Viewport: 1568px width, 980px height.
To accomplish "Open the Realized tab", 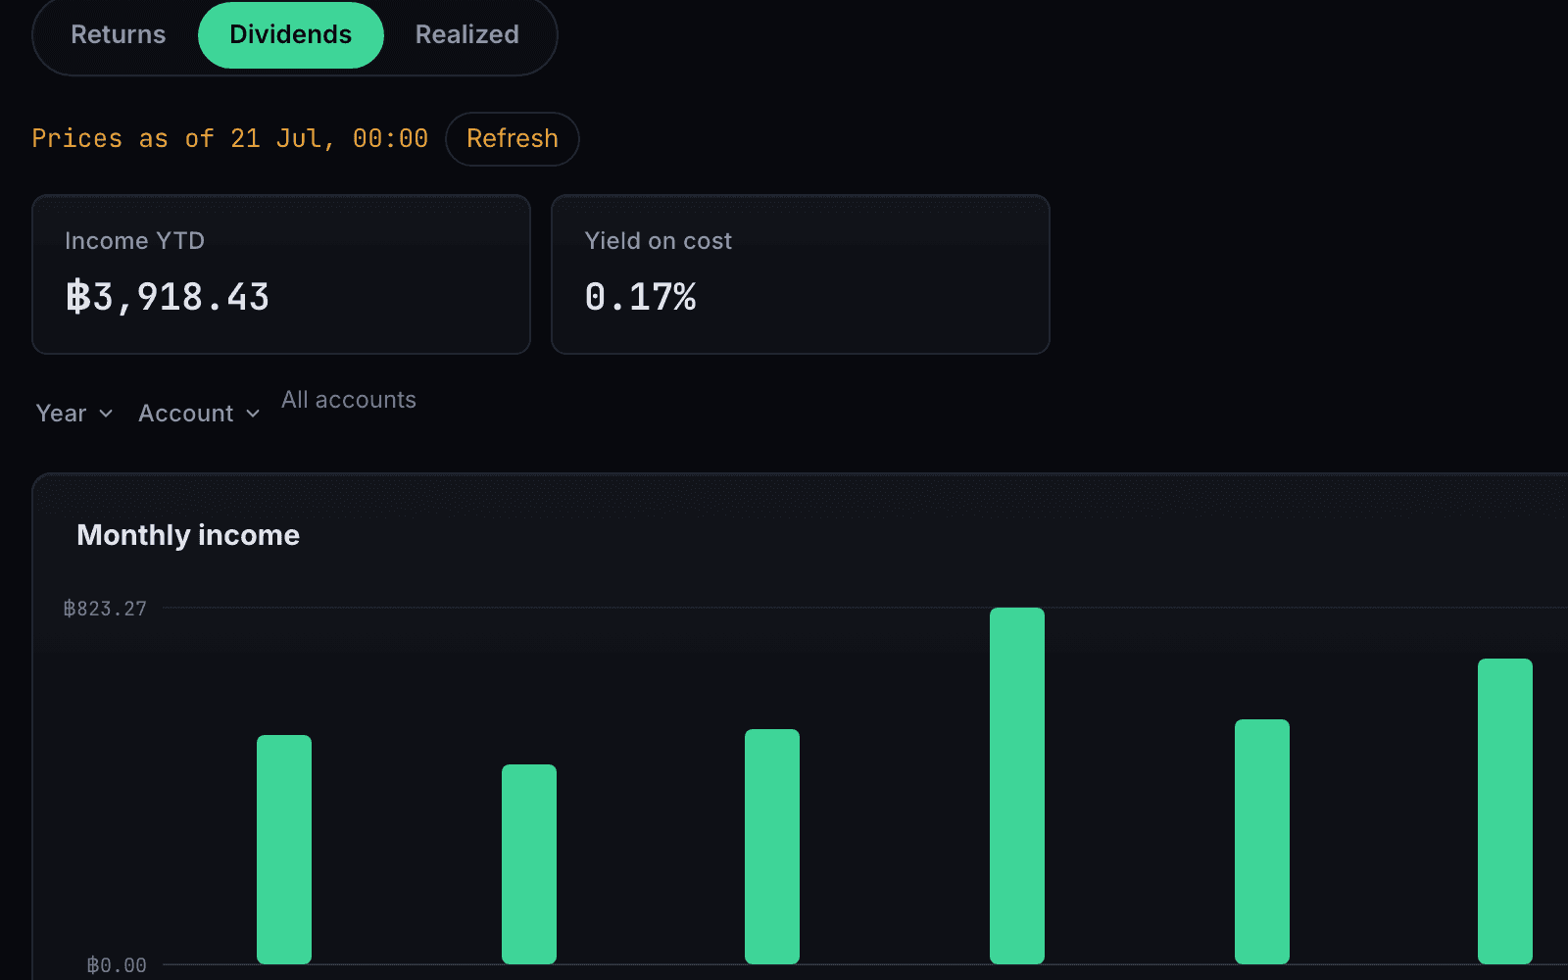I will (467, 35).
